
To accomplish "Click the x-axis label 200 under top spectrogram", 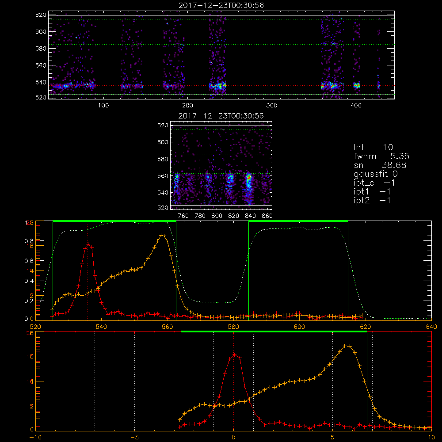I will coord(187,106).
